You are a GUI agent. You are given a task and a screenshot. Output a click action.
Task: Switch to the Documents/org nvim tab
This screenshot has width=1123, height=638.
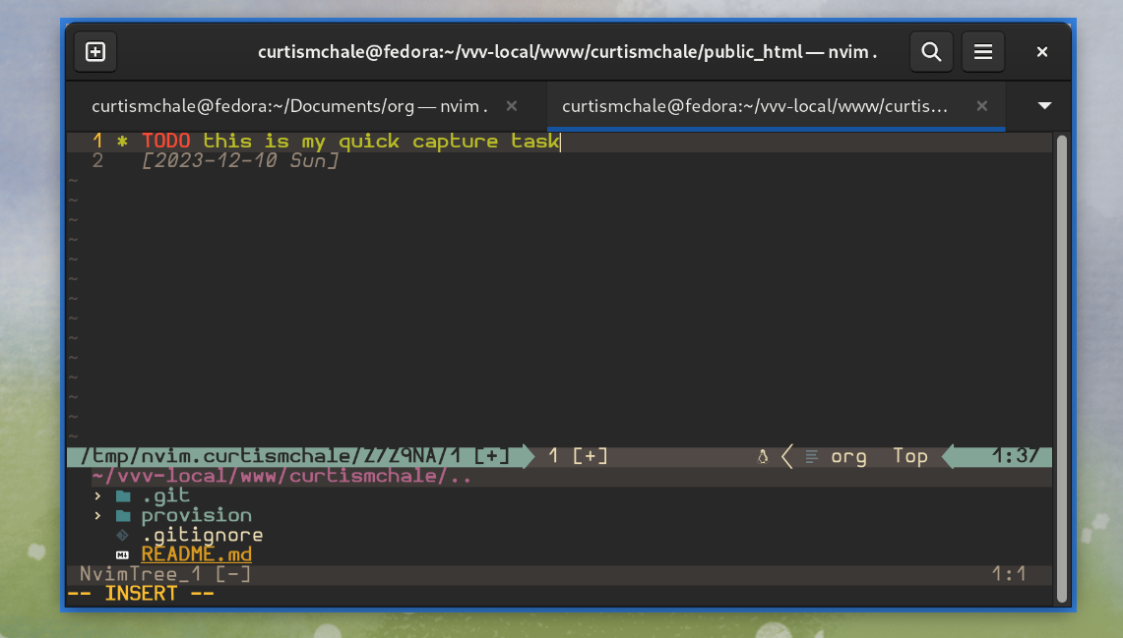(288, 106)
